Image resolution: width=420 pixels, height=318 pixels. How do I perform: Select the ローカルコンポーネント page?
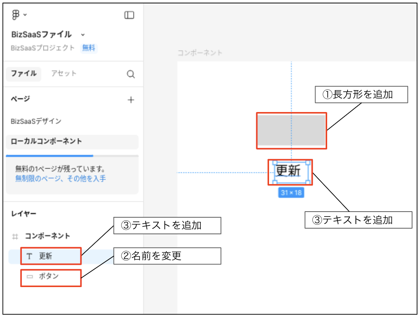point(72,141)
